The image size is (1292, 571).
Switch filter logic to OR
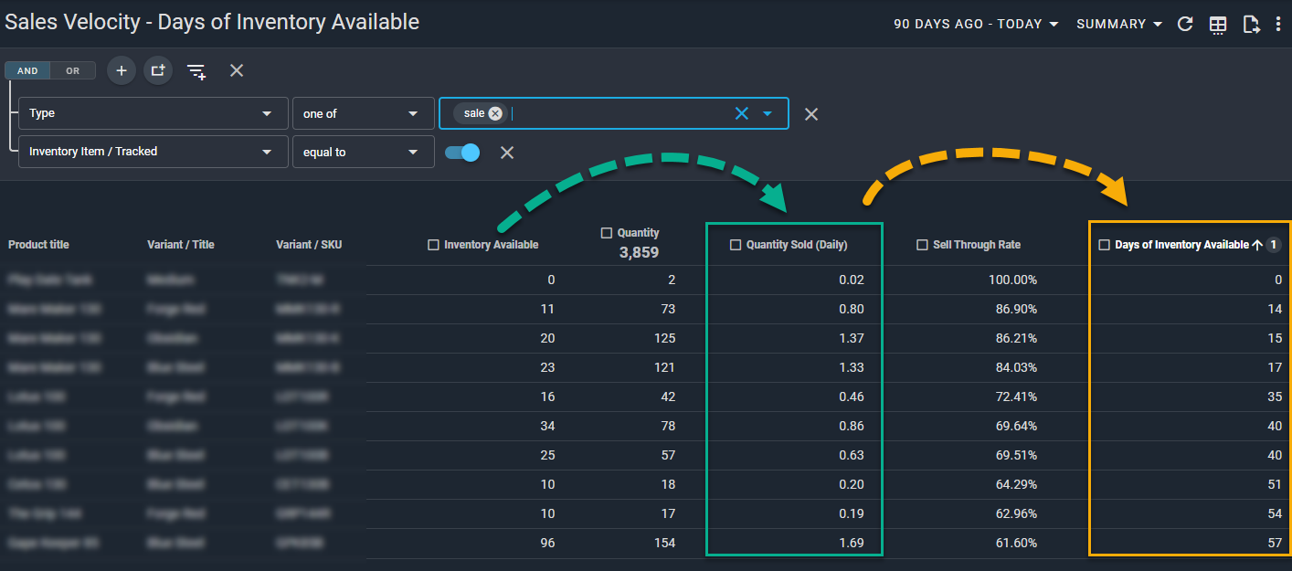pos(72,70)
